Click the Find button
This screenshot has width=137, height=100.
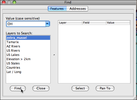pos(18,88)
